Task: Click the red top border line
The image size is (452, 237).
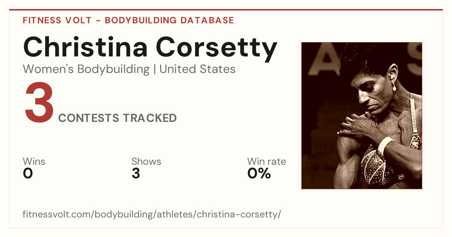Action: 226,10
